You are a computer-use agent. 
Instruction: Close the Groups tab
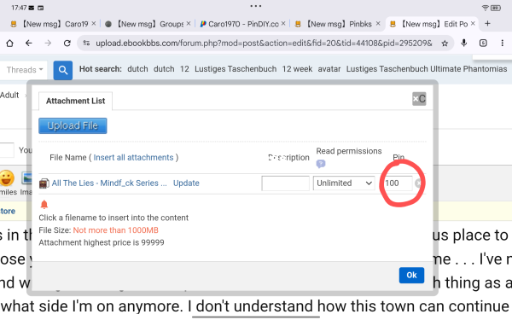coord(189,24)
